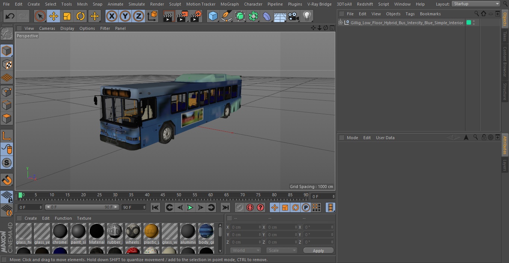Open material manager Create menu
Image resolution: width=509 pixels, height=263 pixels.
pyautogui.click(x=31, y=218)
